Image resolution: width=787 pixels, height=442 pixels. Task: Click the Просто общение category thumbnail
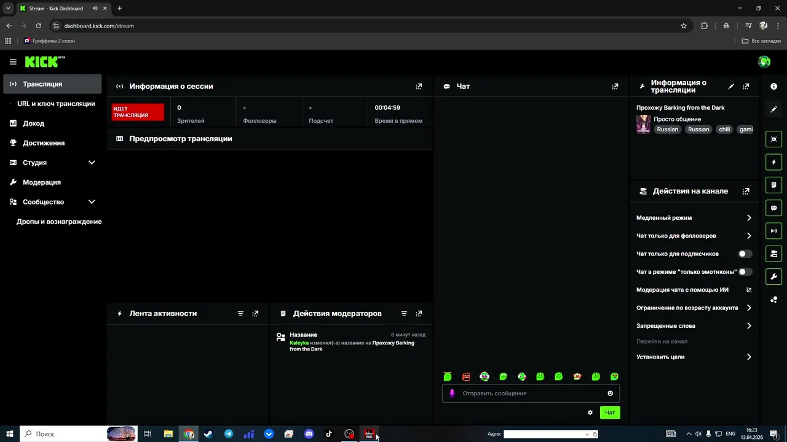tap(643, 124)
